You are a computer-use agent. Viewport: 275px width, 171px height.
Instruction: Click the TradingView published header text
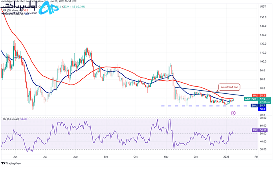pos(38,1)
